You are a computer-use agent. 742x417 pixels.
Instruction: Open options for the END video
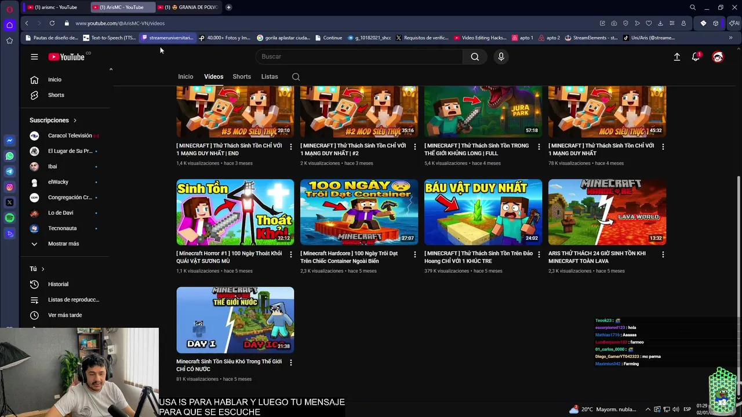click(290, 147)
